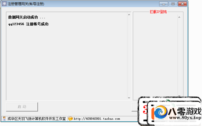Open the http://409840991.taobao.com link
This screenshot has height=126, width=202.
[97, 119]
